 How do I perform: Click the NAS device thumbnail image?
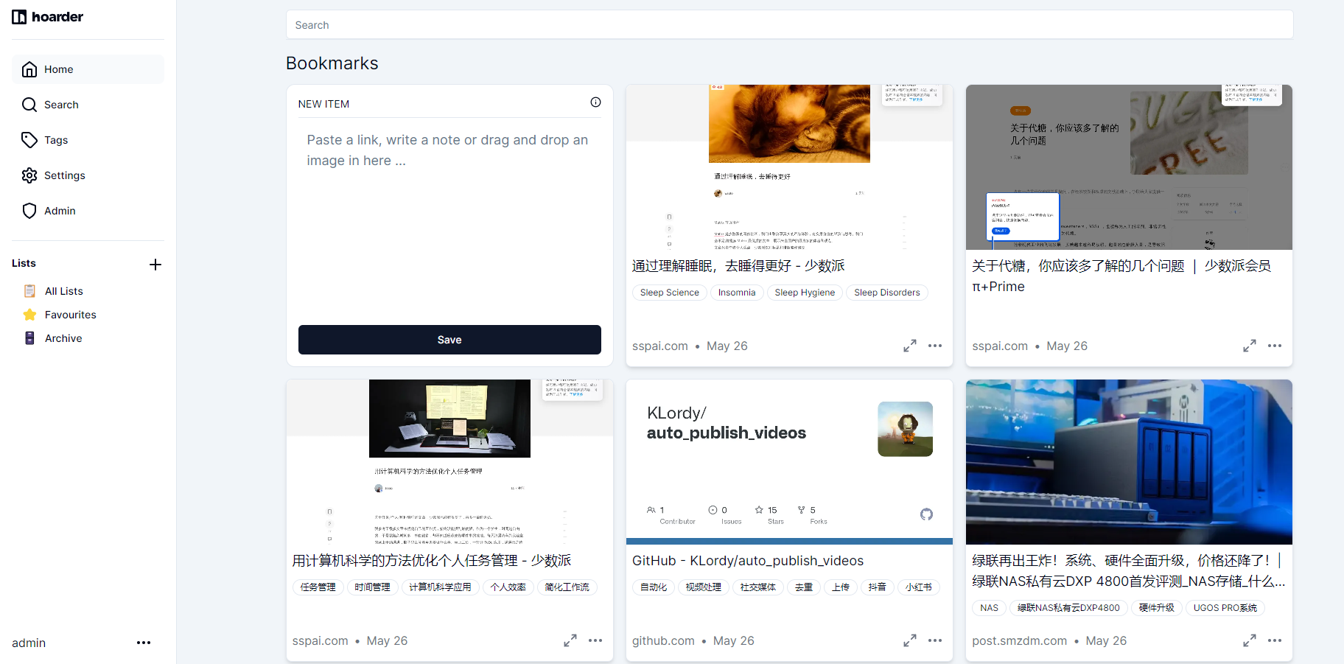click(x=1129, y=462)
